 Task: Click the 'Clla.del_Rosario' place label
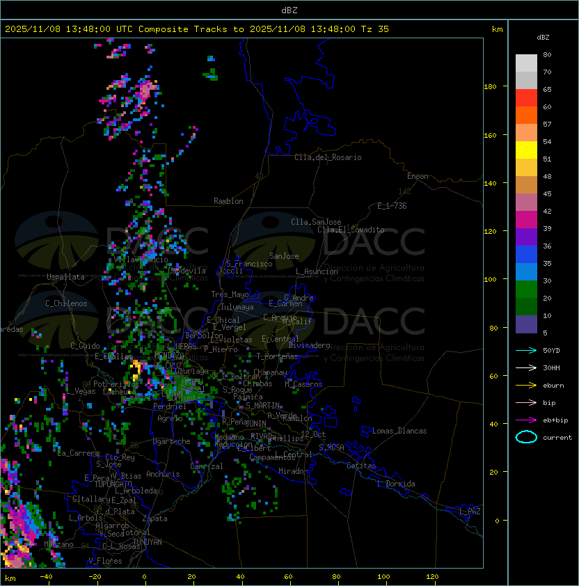pos(328,157)
